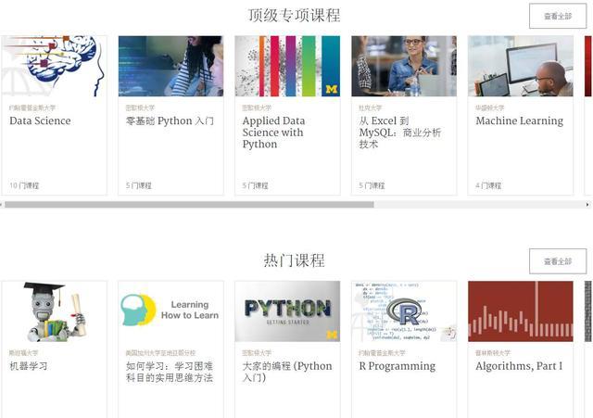This screenshot has width=593, height=418.
Task: Open 大家的编程 (Python 入门) title
Action: (x=287, y=372)
